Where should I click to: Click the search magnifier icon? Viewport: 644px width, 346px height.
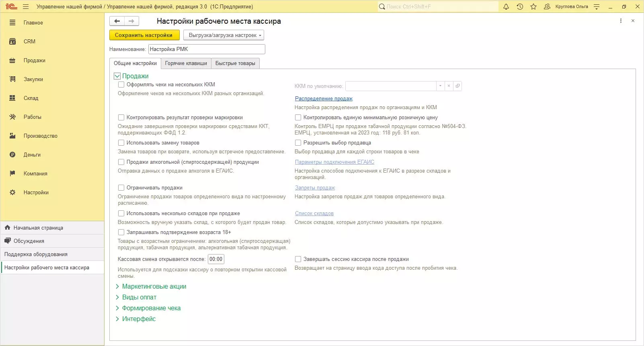point(382,6)
